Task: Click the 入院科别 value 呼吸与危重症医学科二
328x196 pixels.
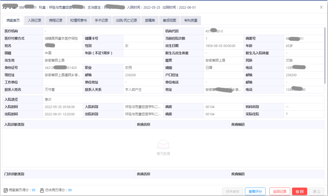Action: click(x=143, y=107)
